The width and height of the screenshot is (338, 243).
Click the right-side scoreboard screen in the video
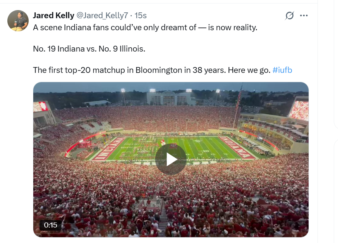[299, 110]
